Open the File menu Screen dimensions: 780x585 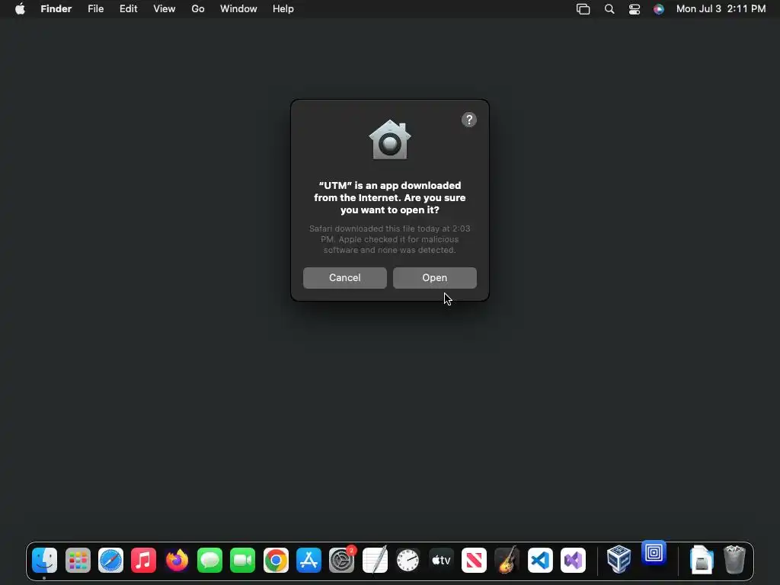95,8
